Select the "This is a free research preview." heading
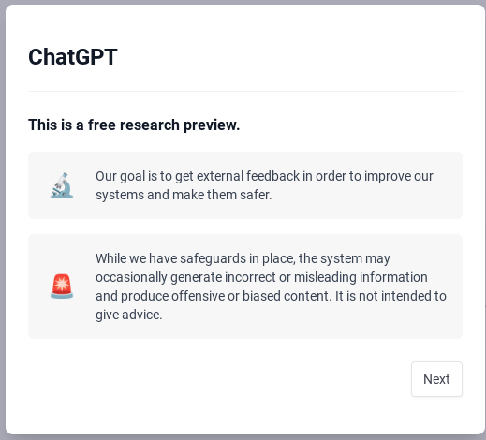This screenshot has width=486, height=440. [134, 125]
